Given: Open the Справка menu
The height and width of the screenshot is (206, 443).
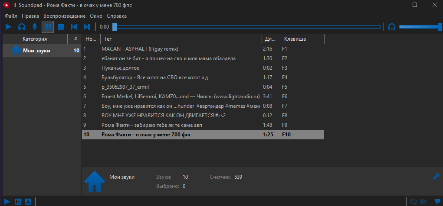Looking at the screenshot, I should click(117, 16).
